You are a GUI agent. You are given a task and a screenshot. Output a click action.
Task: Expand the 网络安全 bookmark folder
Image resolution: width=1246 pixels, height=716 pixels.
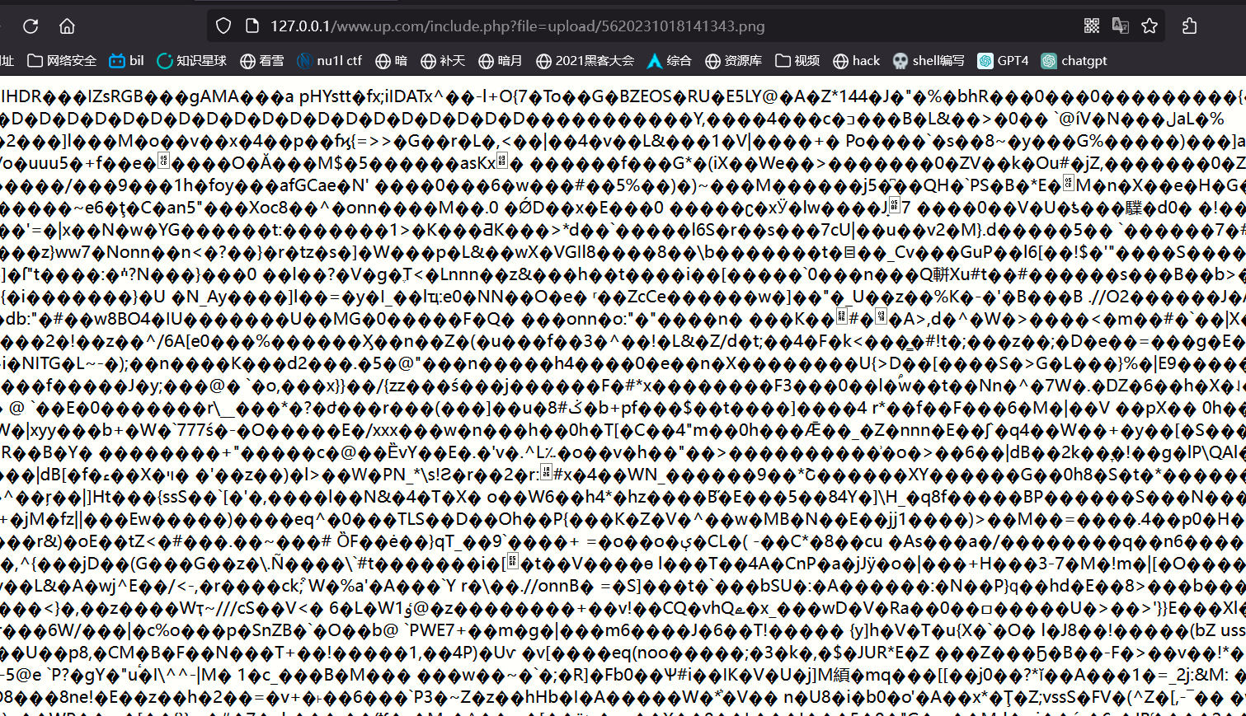coord(62,61)
